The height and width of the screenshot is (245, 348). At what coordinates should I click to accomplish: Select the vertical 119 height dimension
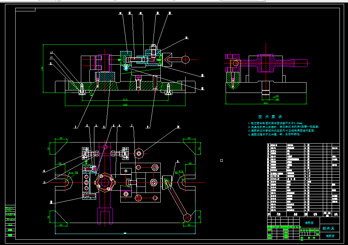click(x=42, y=69)
